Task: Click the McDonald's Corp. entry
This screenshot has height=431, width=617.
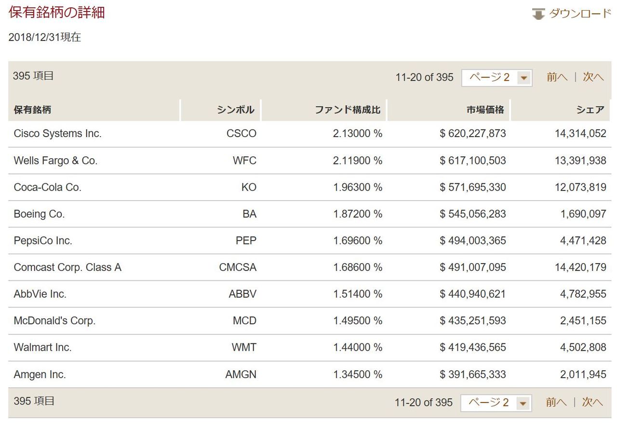Action: tap(54, 321)
